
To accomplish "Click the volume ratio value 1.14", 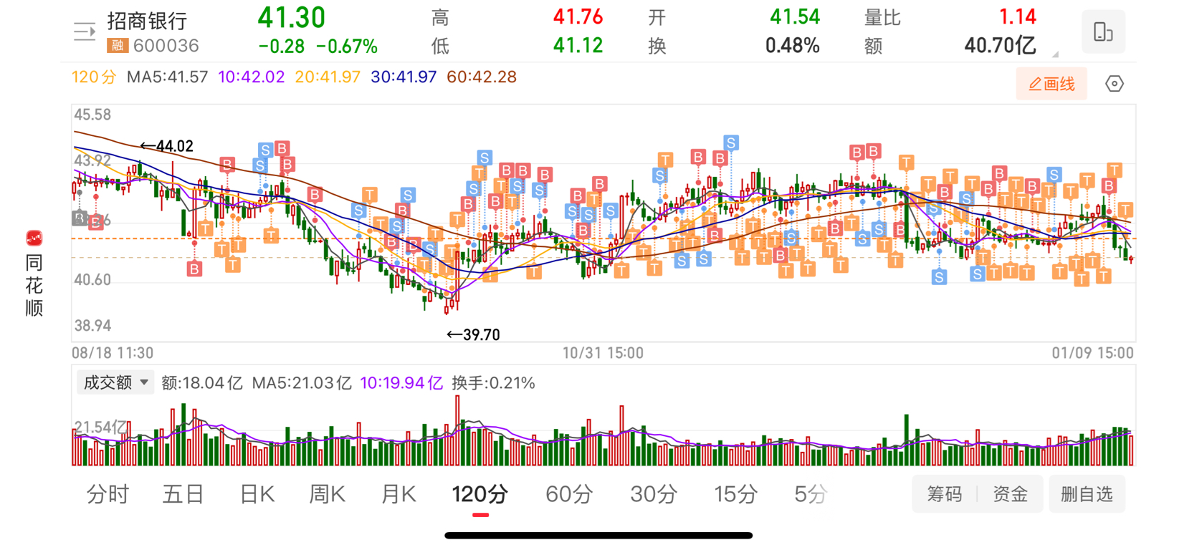I will point(1017,16).
